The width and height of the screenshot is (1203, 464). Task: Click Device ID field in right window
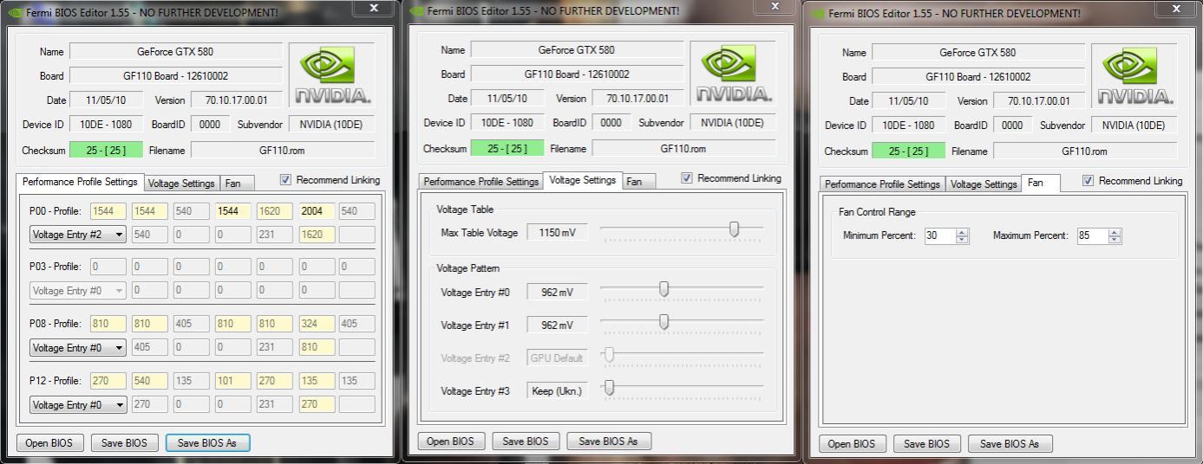click(908, 126)
